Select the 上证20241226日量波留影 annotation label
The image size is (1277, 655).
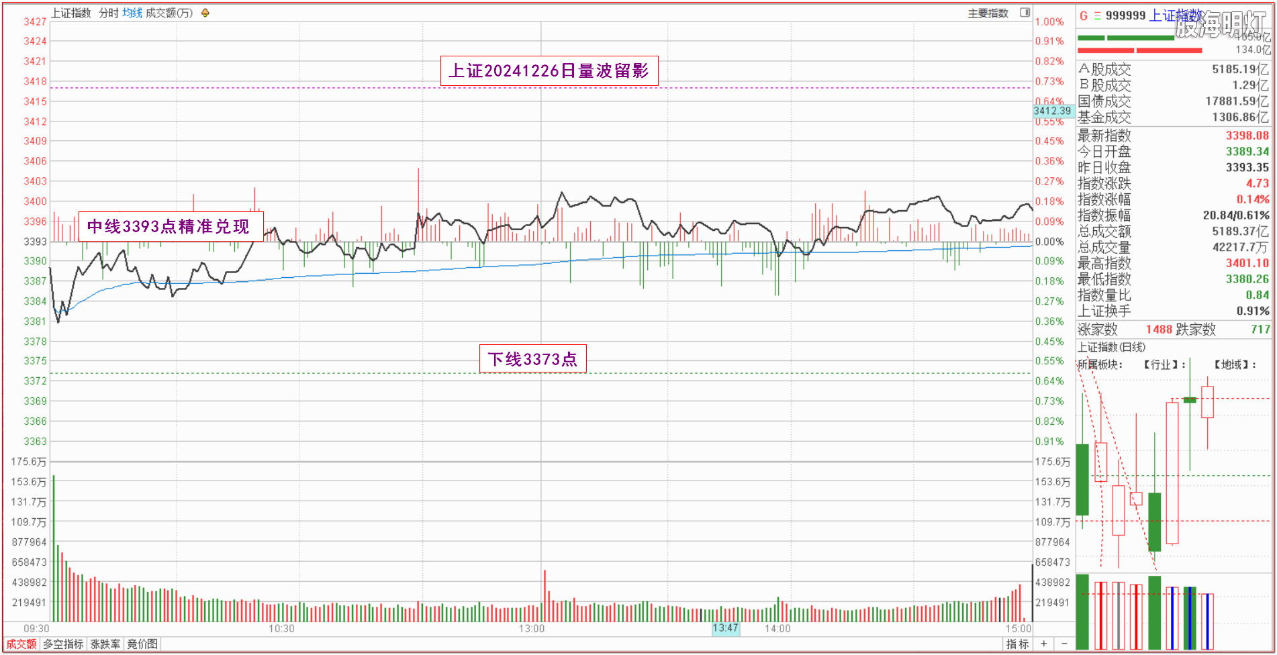[549, 70]
